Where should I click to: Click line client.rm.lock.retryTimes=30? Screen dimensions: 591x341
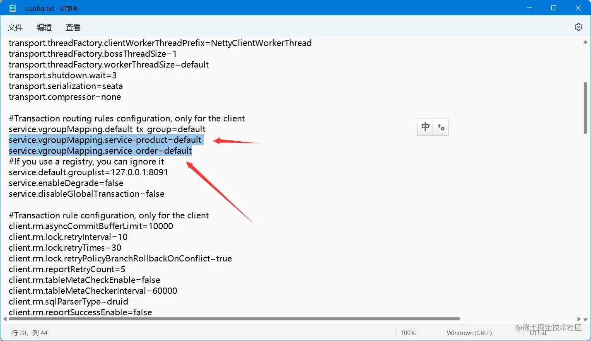pos(65,248)
